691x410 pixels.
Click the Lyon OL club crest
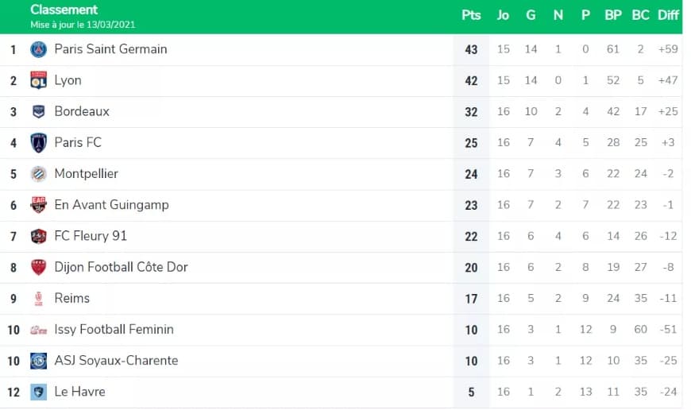pyautogui.click(x=38, y=80)
